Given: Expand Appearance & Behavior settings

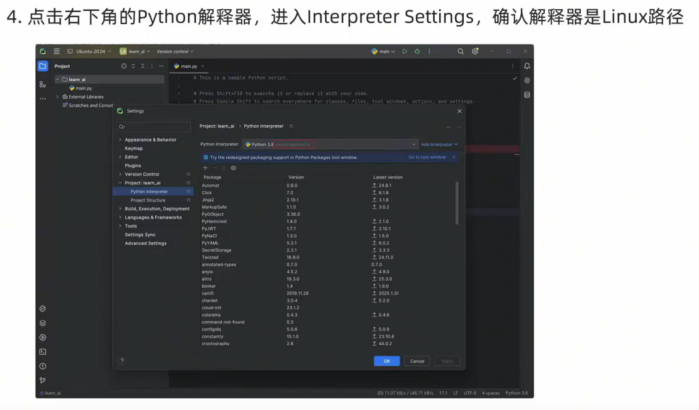Looking at the screenshot, I should [x=120, y=140].
